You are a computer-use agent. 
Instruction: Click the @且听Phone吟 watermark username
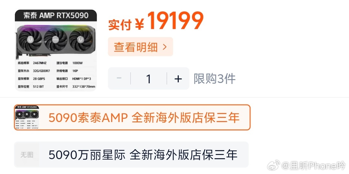314,166
